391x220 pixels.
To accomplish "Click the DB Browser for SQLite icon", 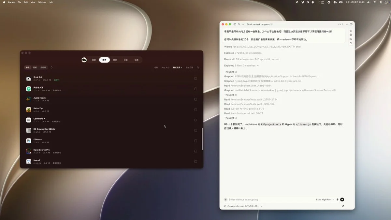I will (x=29, y=130).
